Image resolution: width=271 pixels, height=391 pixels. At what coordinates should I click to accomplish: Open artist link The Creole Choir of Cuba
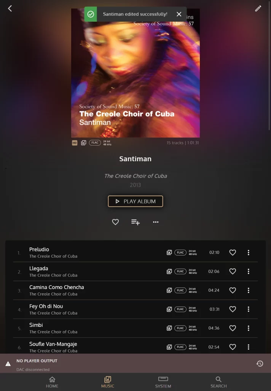pos(135,176)
